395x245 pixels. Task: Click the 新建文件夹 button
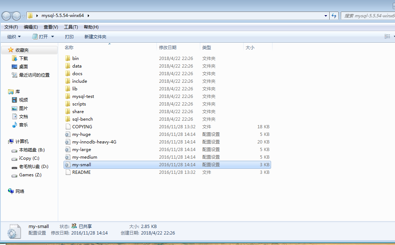tap(95, 37)
